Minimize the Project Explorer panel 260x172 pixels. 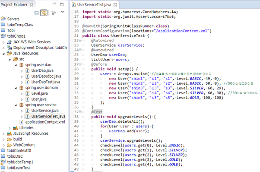54,3
